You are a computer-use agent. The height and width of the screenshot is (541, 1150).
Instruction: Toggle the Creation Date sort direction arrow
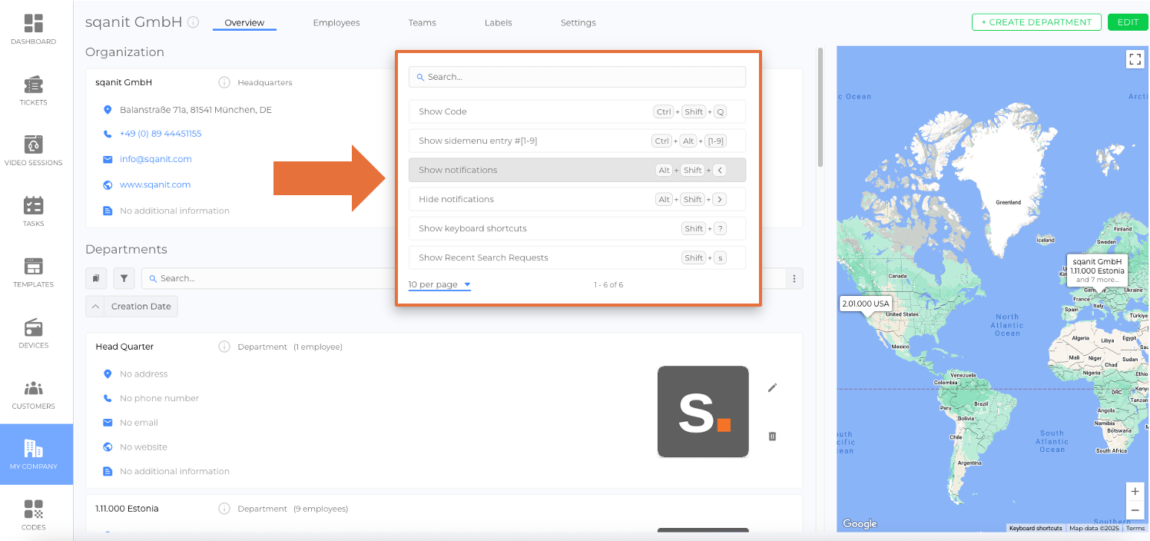(x=95, y=307)
